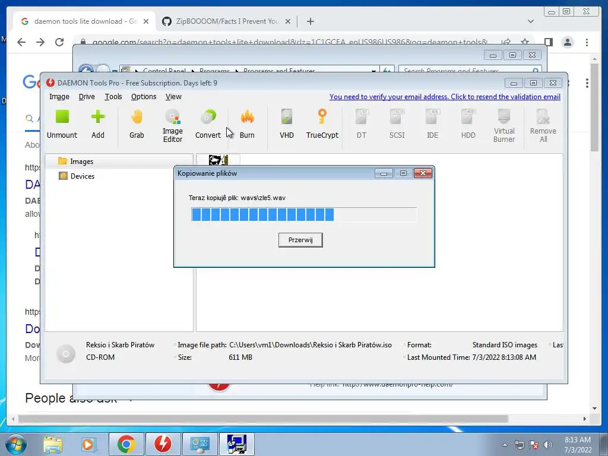Click the 'Teraz kopiujê plik: wavs\zle5.wav' text

pyautogui.click(x=237, y=198)
